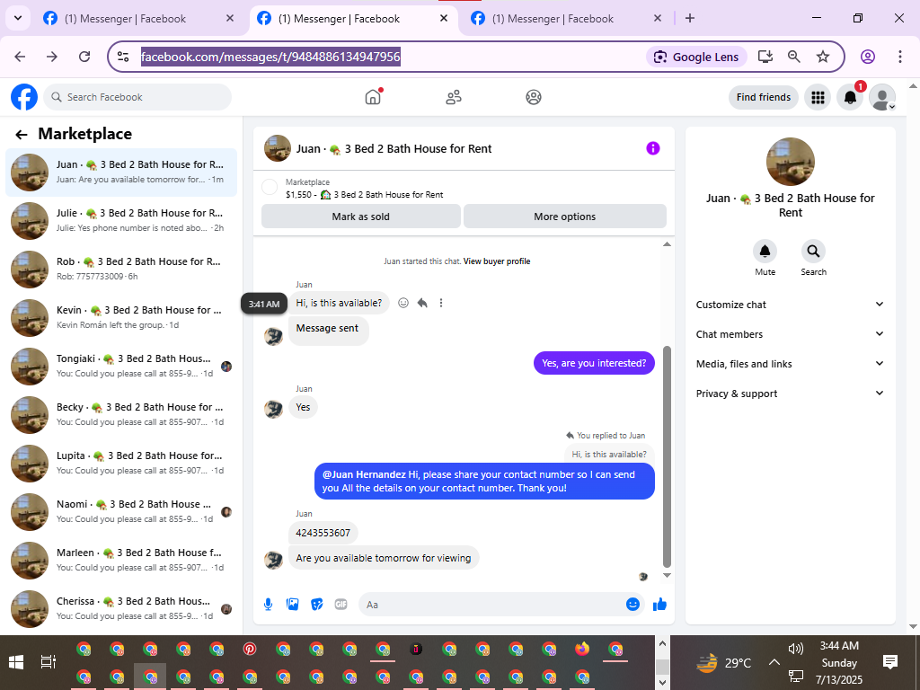Click Find friends button
This screenshot has height=690, width=920.
click(764, 97)
